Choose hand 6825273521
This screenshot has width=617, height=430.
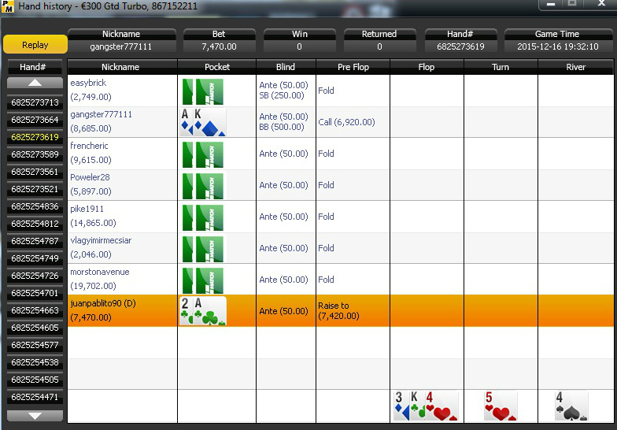(x=35, y=189)
